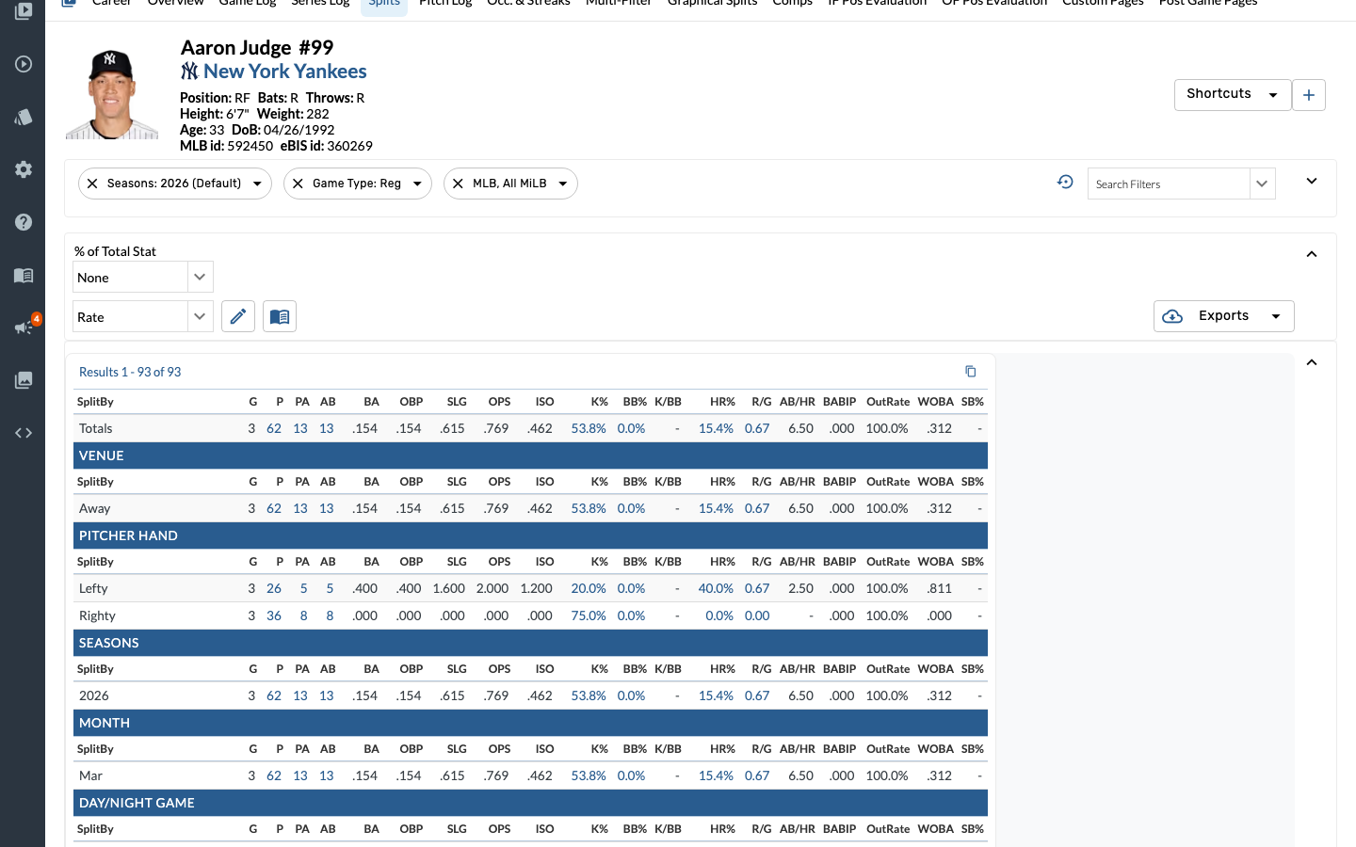Viewport: 1356px width, 847px height.
Task: Click the Righty row label
Action: [97, 615]
